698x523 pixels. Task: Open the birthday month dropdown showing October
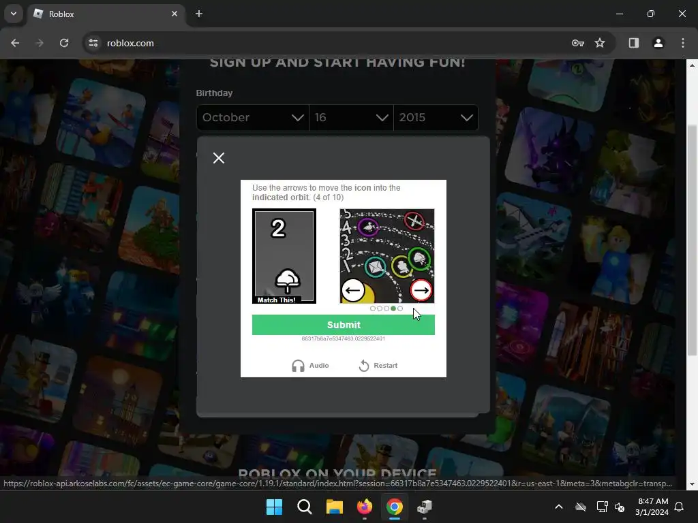tap(252, 117)
